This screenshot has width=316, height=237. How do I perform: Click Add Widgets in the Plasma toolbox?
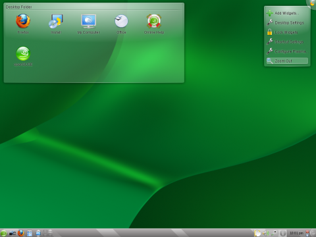coord(287,13)
